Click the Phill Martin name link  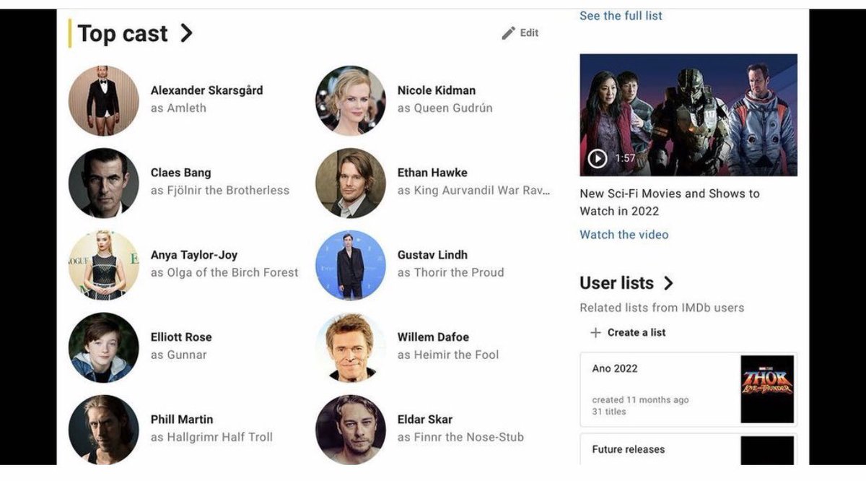pyautogui.click(x=182, y=420)
